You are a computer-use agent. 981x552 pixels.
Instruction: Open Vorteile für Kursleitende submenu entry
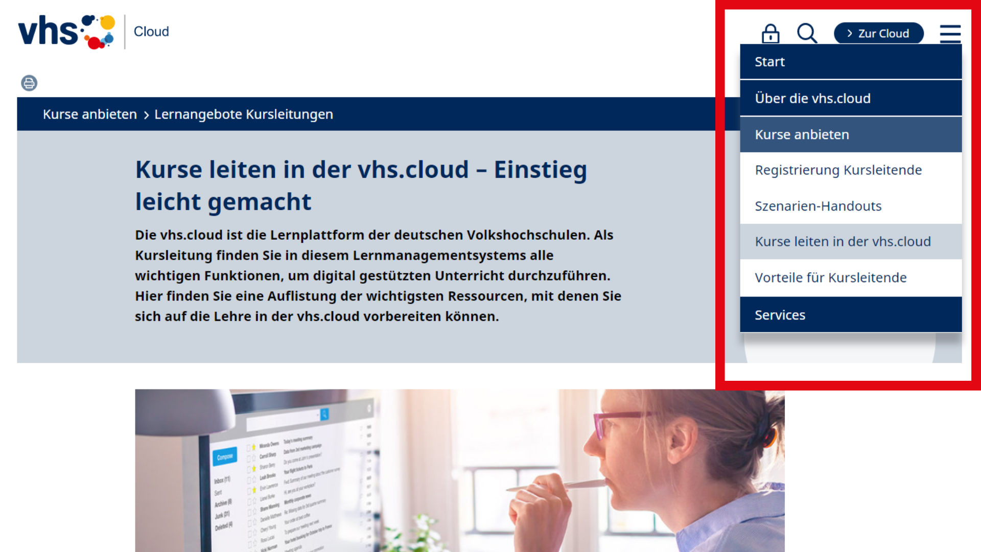[830, 278]
